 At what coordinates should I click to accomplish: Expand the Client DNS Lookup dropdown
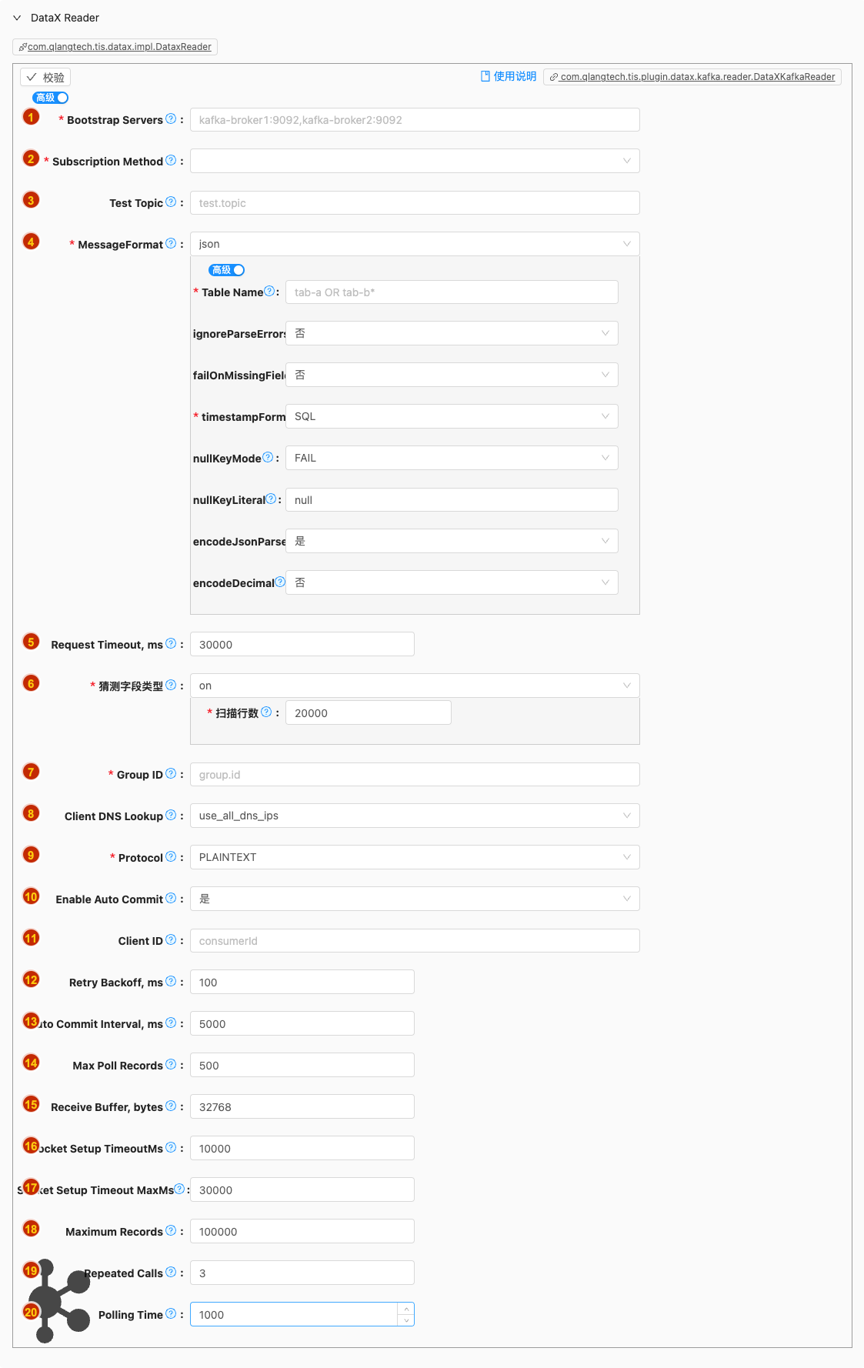[x=415, y=816]
